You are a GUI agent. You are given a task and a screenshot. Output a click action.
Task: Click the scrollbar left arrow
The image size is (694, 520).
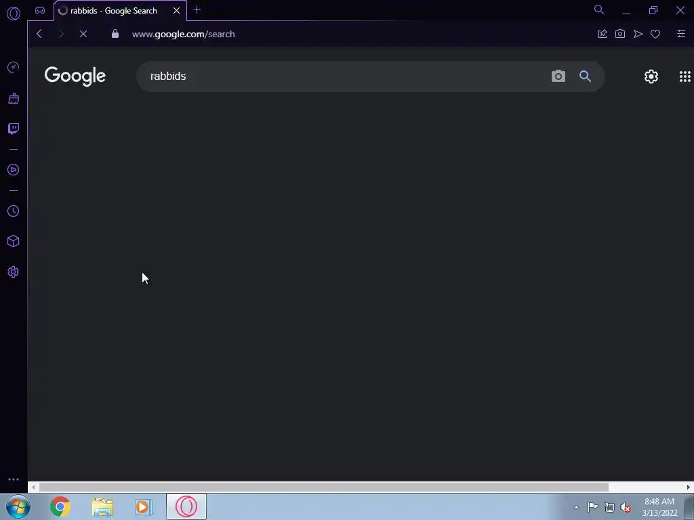click(x=33, y=487)
